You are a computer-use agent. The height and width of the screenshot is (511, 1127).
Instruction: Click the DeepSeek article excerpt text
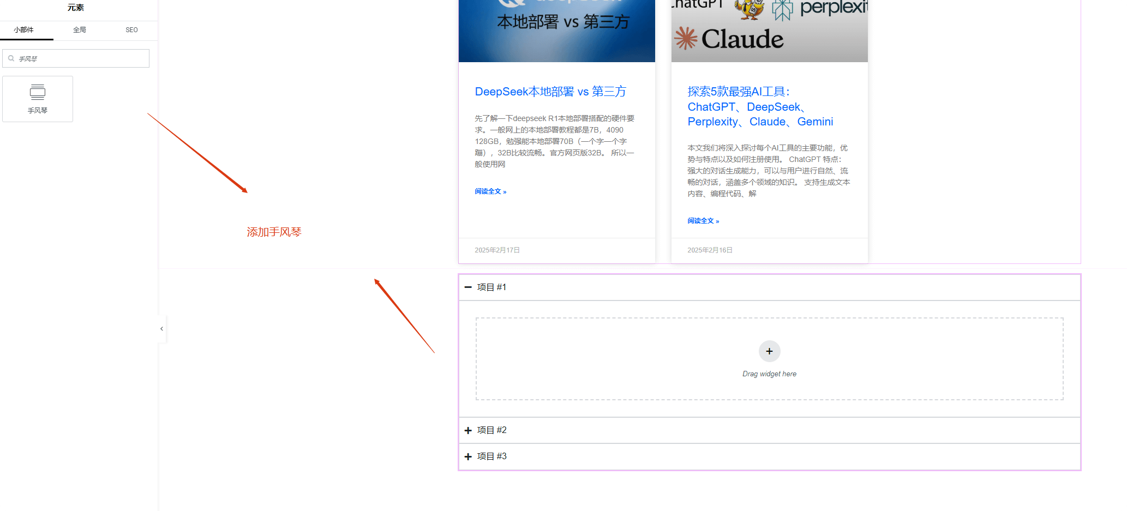tap(555, 141)
